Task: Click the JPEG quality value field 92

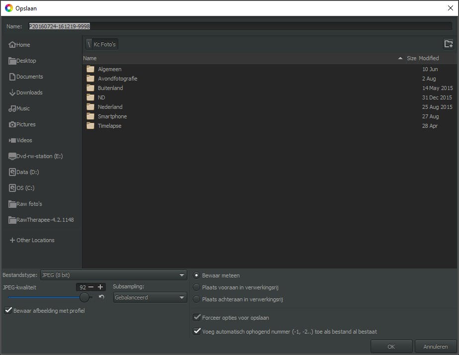Action: pyautogui.click(x=82, y=287)
